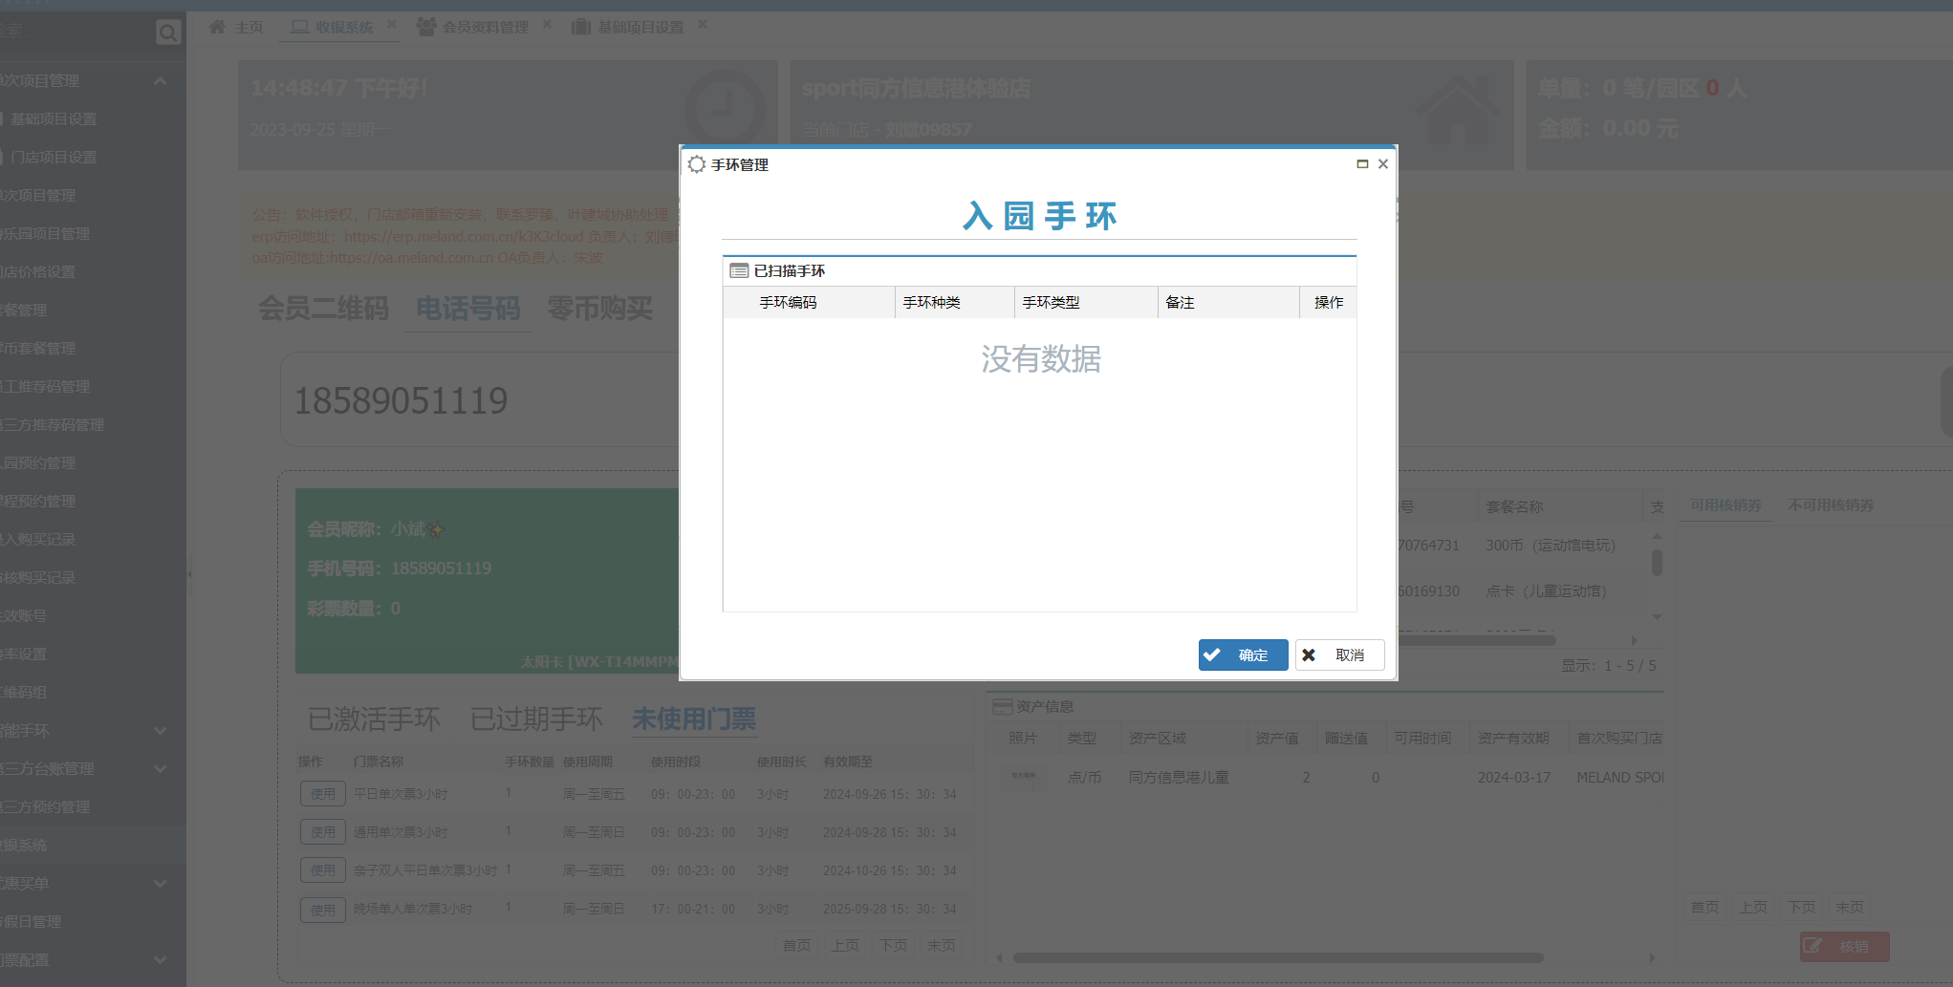Image resolution: width=1953 pixels, height=987 pixels.
Task: Expand the 优惠买单 sidebar group
Action: [x=160, y=884]
